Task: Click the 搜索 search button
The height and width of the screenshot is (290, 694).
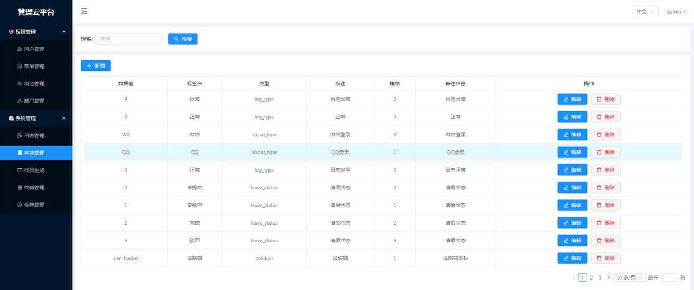Action: click(x=183, y=39)
